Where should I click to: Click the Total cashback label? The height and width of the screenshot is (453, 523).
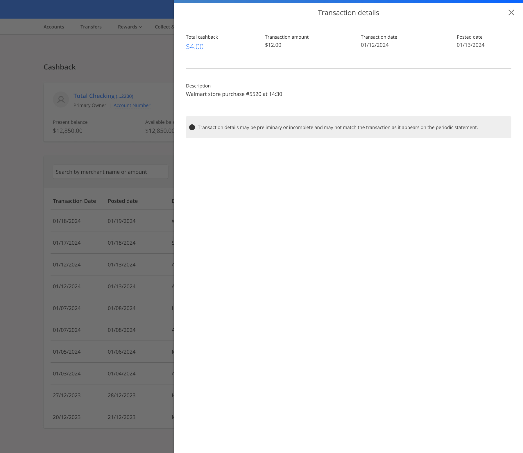202,37
